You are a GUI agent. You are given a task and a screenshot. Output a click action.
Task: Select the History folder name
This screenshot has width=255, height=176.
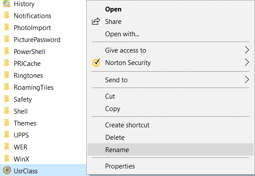point(24,4)
